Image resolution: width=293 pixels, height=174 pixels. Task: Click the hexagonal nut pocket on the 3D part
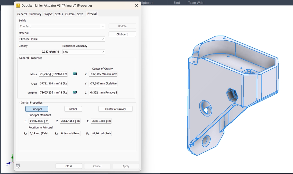[232, 95]
